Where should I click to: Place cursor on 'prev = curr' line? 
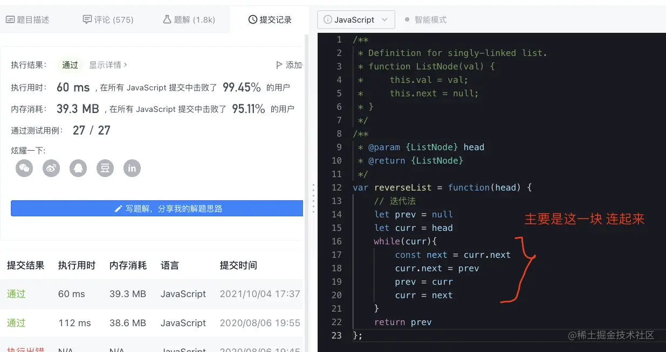(x=424, y=281)
